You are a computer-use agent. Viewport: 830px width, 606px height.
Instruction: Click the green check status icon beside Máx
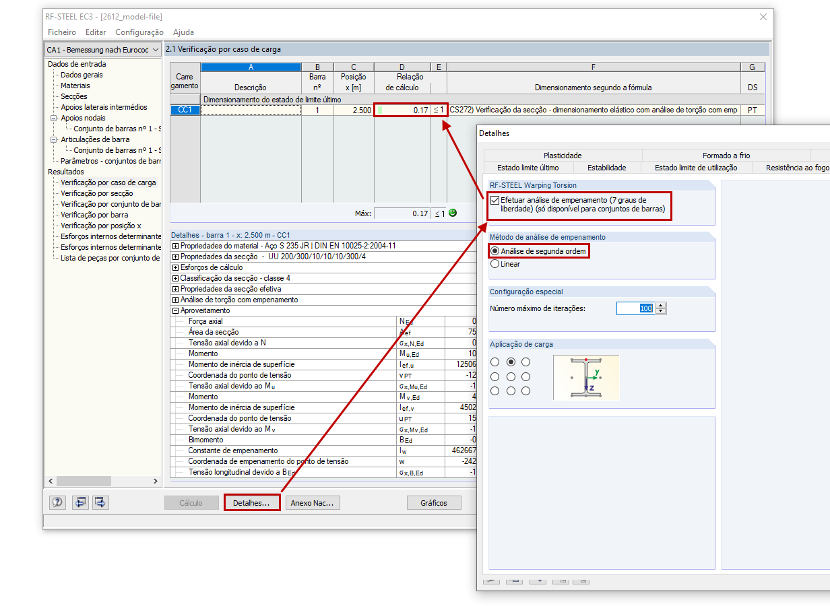[452, 213]
